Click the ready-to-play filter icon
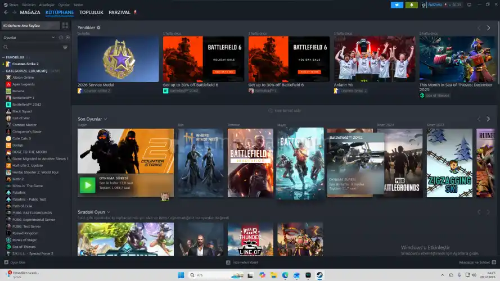This screenshot has width=500, height=281. click(66, 38)
